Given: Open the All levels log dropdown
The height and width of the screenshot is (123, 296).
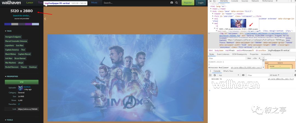Looking at the screenshot, I should point(275,75).
